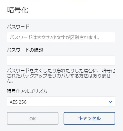Expand the encryption algorithm chevron icon
This screenshot has width=123, height=131.
click(x=110, y=102)
